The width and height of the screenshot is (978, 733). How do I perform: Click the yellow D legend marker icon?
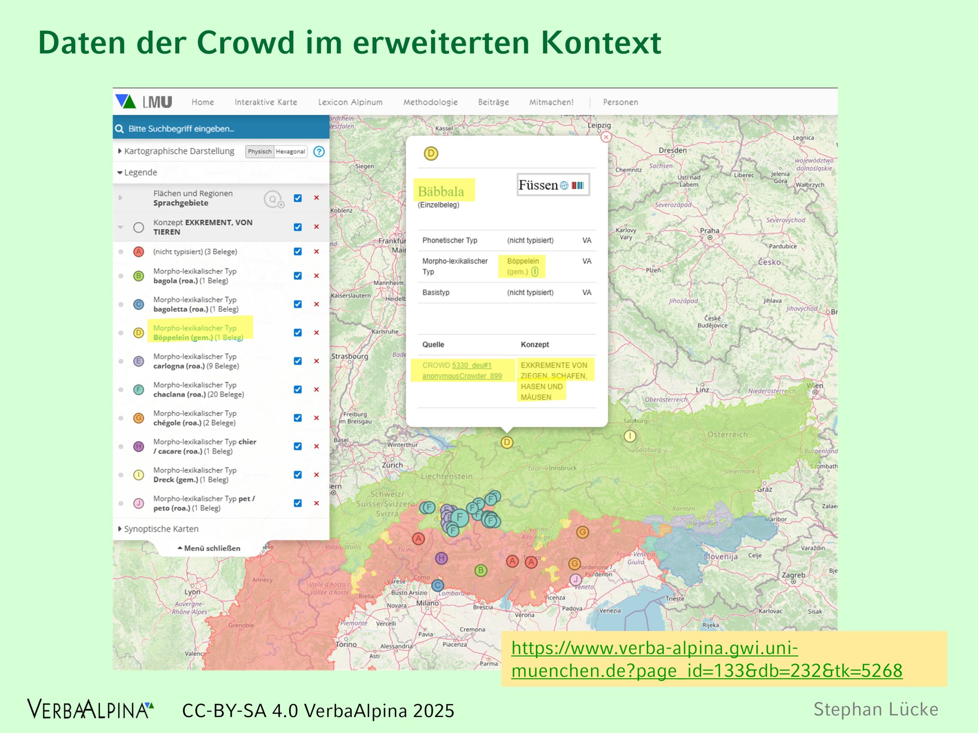point(139,333)
